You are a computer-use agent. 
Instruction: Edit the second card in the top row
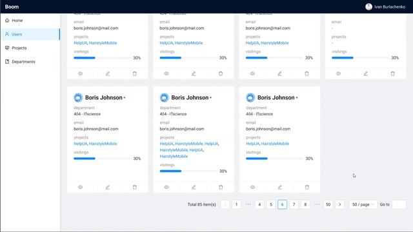(194, 73)
